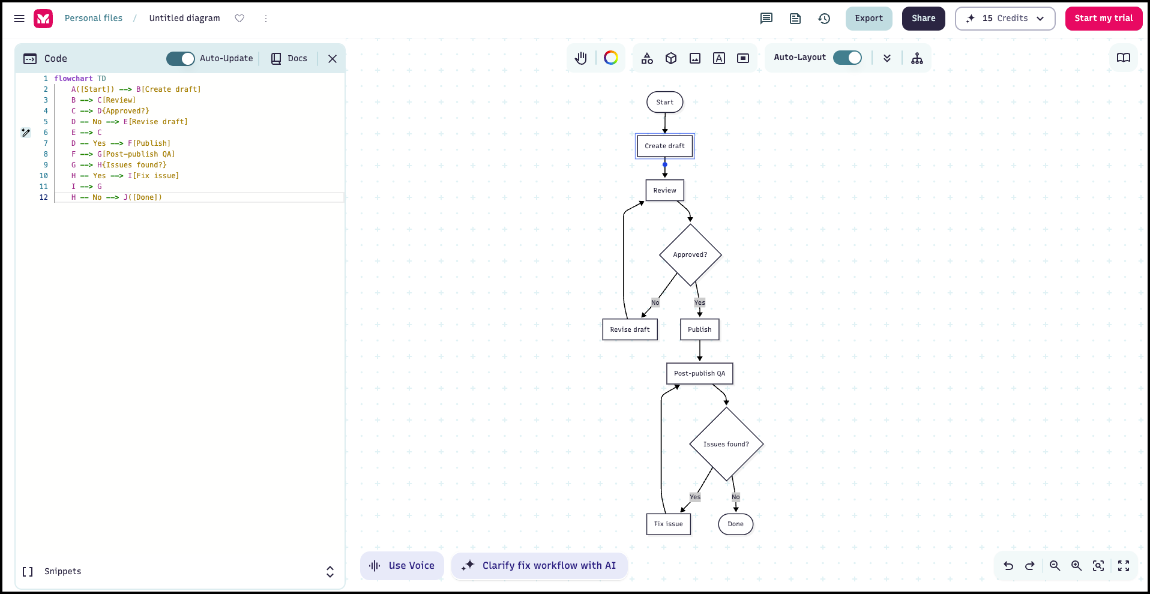
Task: Go to Personal files breadcrumb
Action: pyautogui.click(x=94, y=19)
